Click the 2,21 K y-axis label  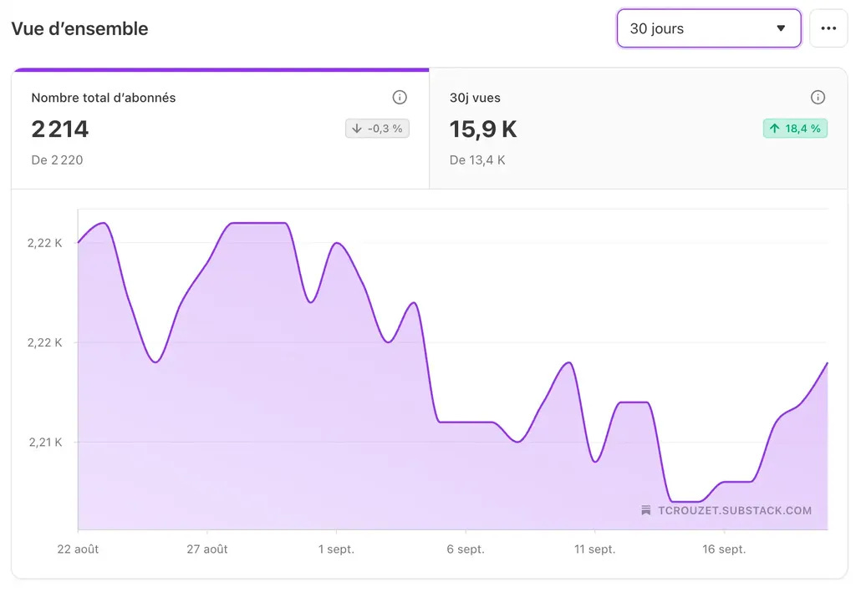45,442
